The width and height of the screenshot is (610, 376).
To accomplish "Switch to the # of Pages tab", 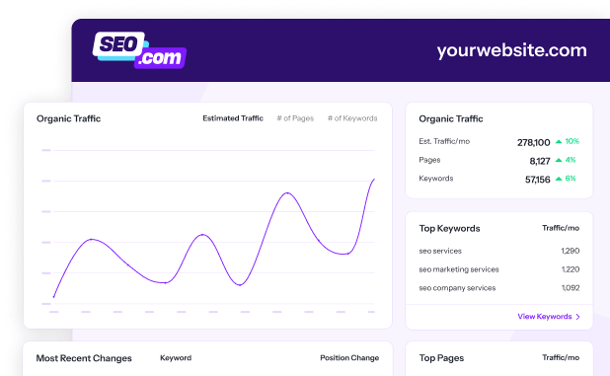I will click(x=295, y=118).
